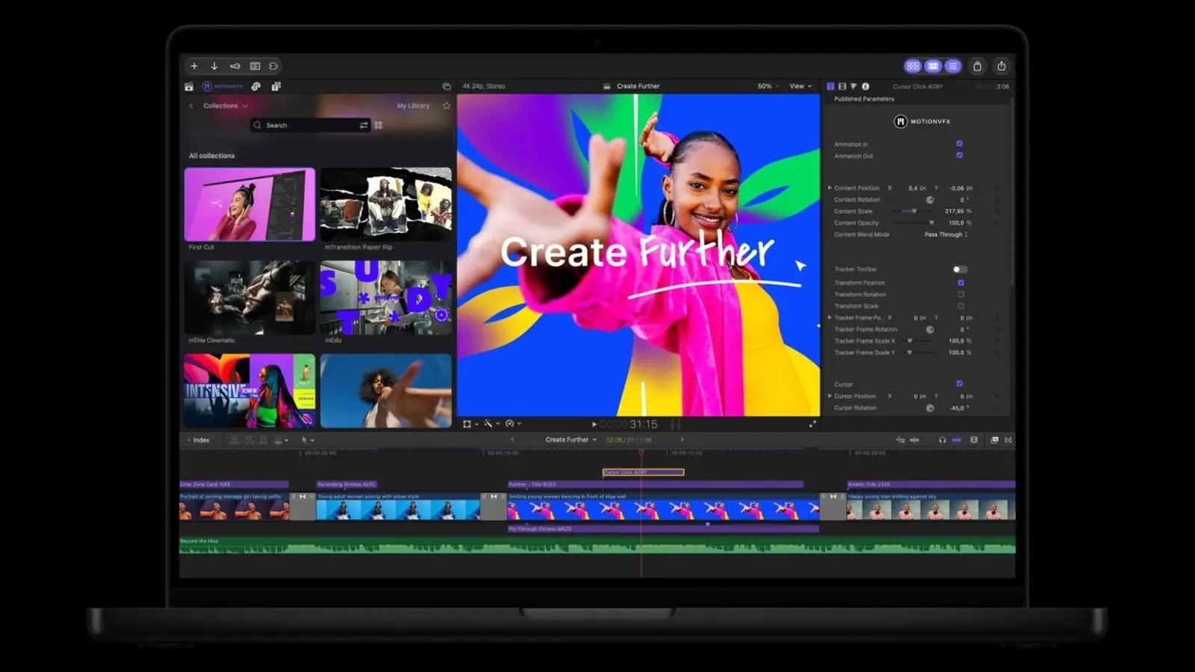Viewport: 1195px width, 672px height.
Task: Select the mTransition Paper Rip thumbnail
Action: [386, 204]
